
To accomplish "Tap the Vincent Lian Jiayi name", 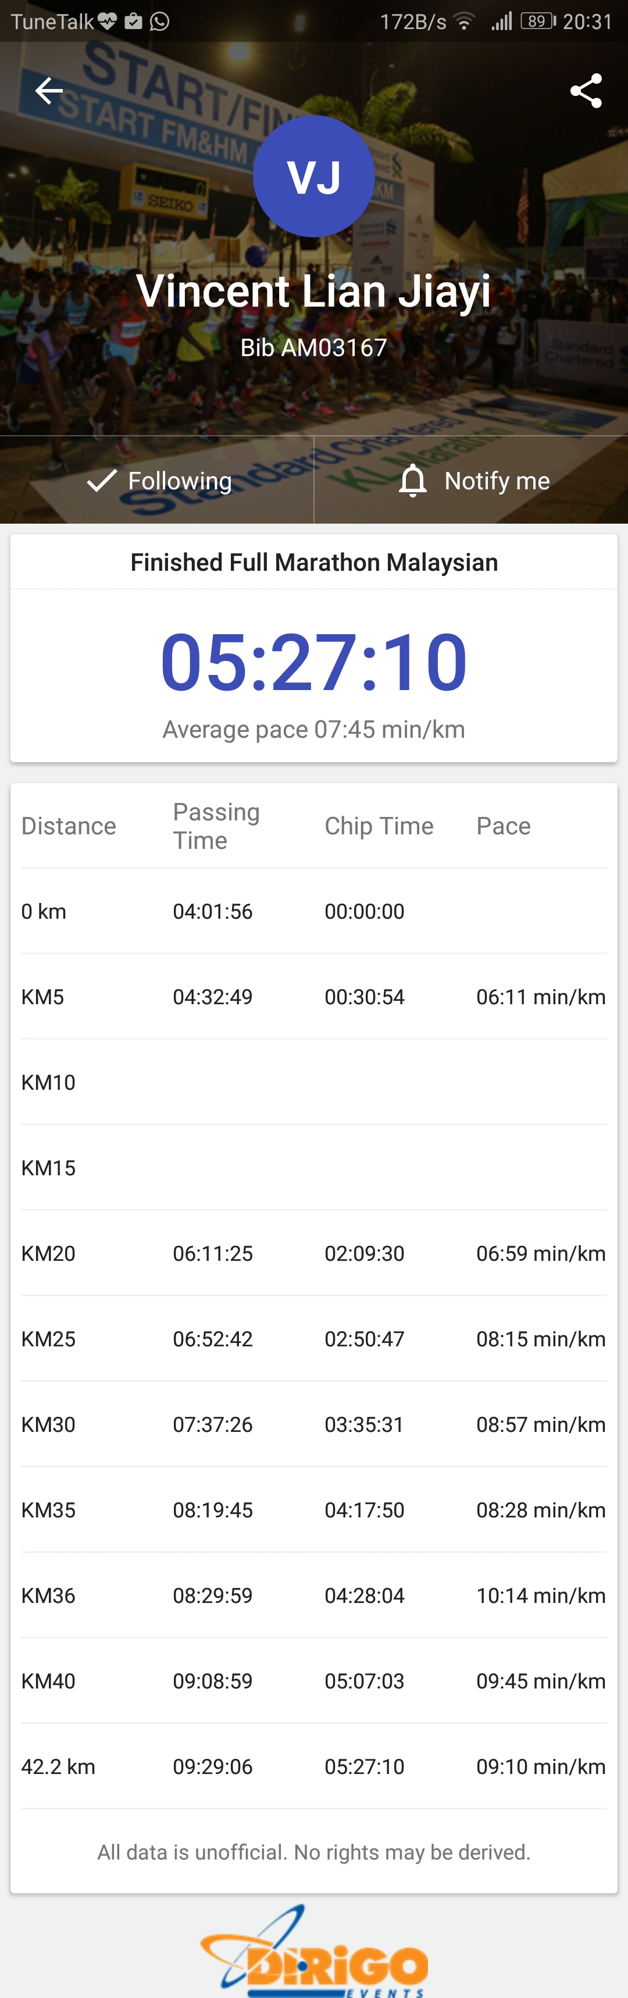I will (x=314, y=291).
